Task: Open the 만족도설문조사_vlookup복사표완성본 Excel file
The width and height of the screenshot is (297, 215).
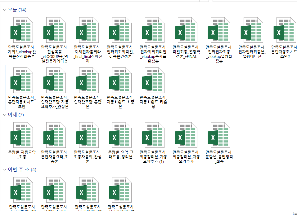Action: 153,29
